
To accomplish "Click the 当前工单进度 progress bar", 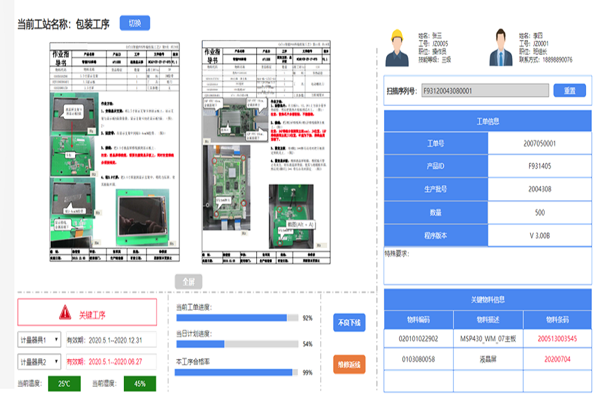I will (x=237, y=318).
